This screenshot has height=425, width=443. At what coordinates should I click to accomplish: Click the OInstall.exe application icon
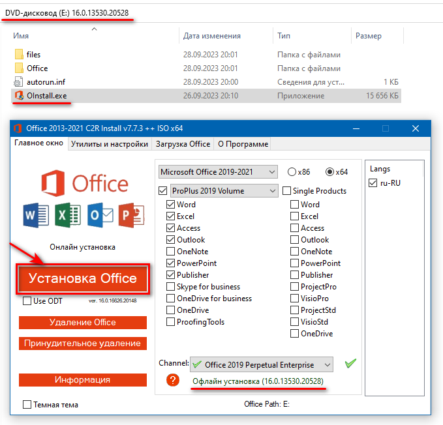tap(19, 96)
